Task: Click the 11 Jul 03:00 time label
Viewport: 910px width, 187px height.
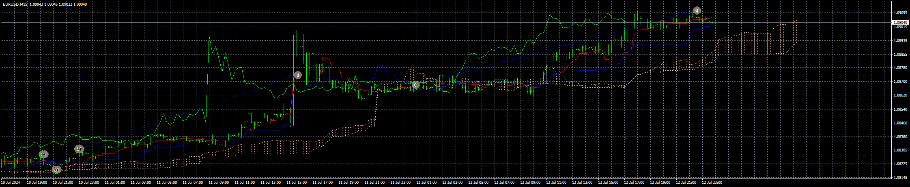Action: pyautogui.click(x=140, y=183)
